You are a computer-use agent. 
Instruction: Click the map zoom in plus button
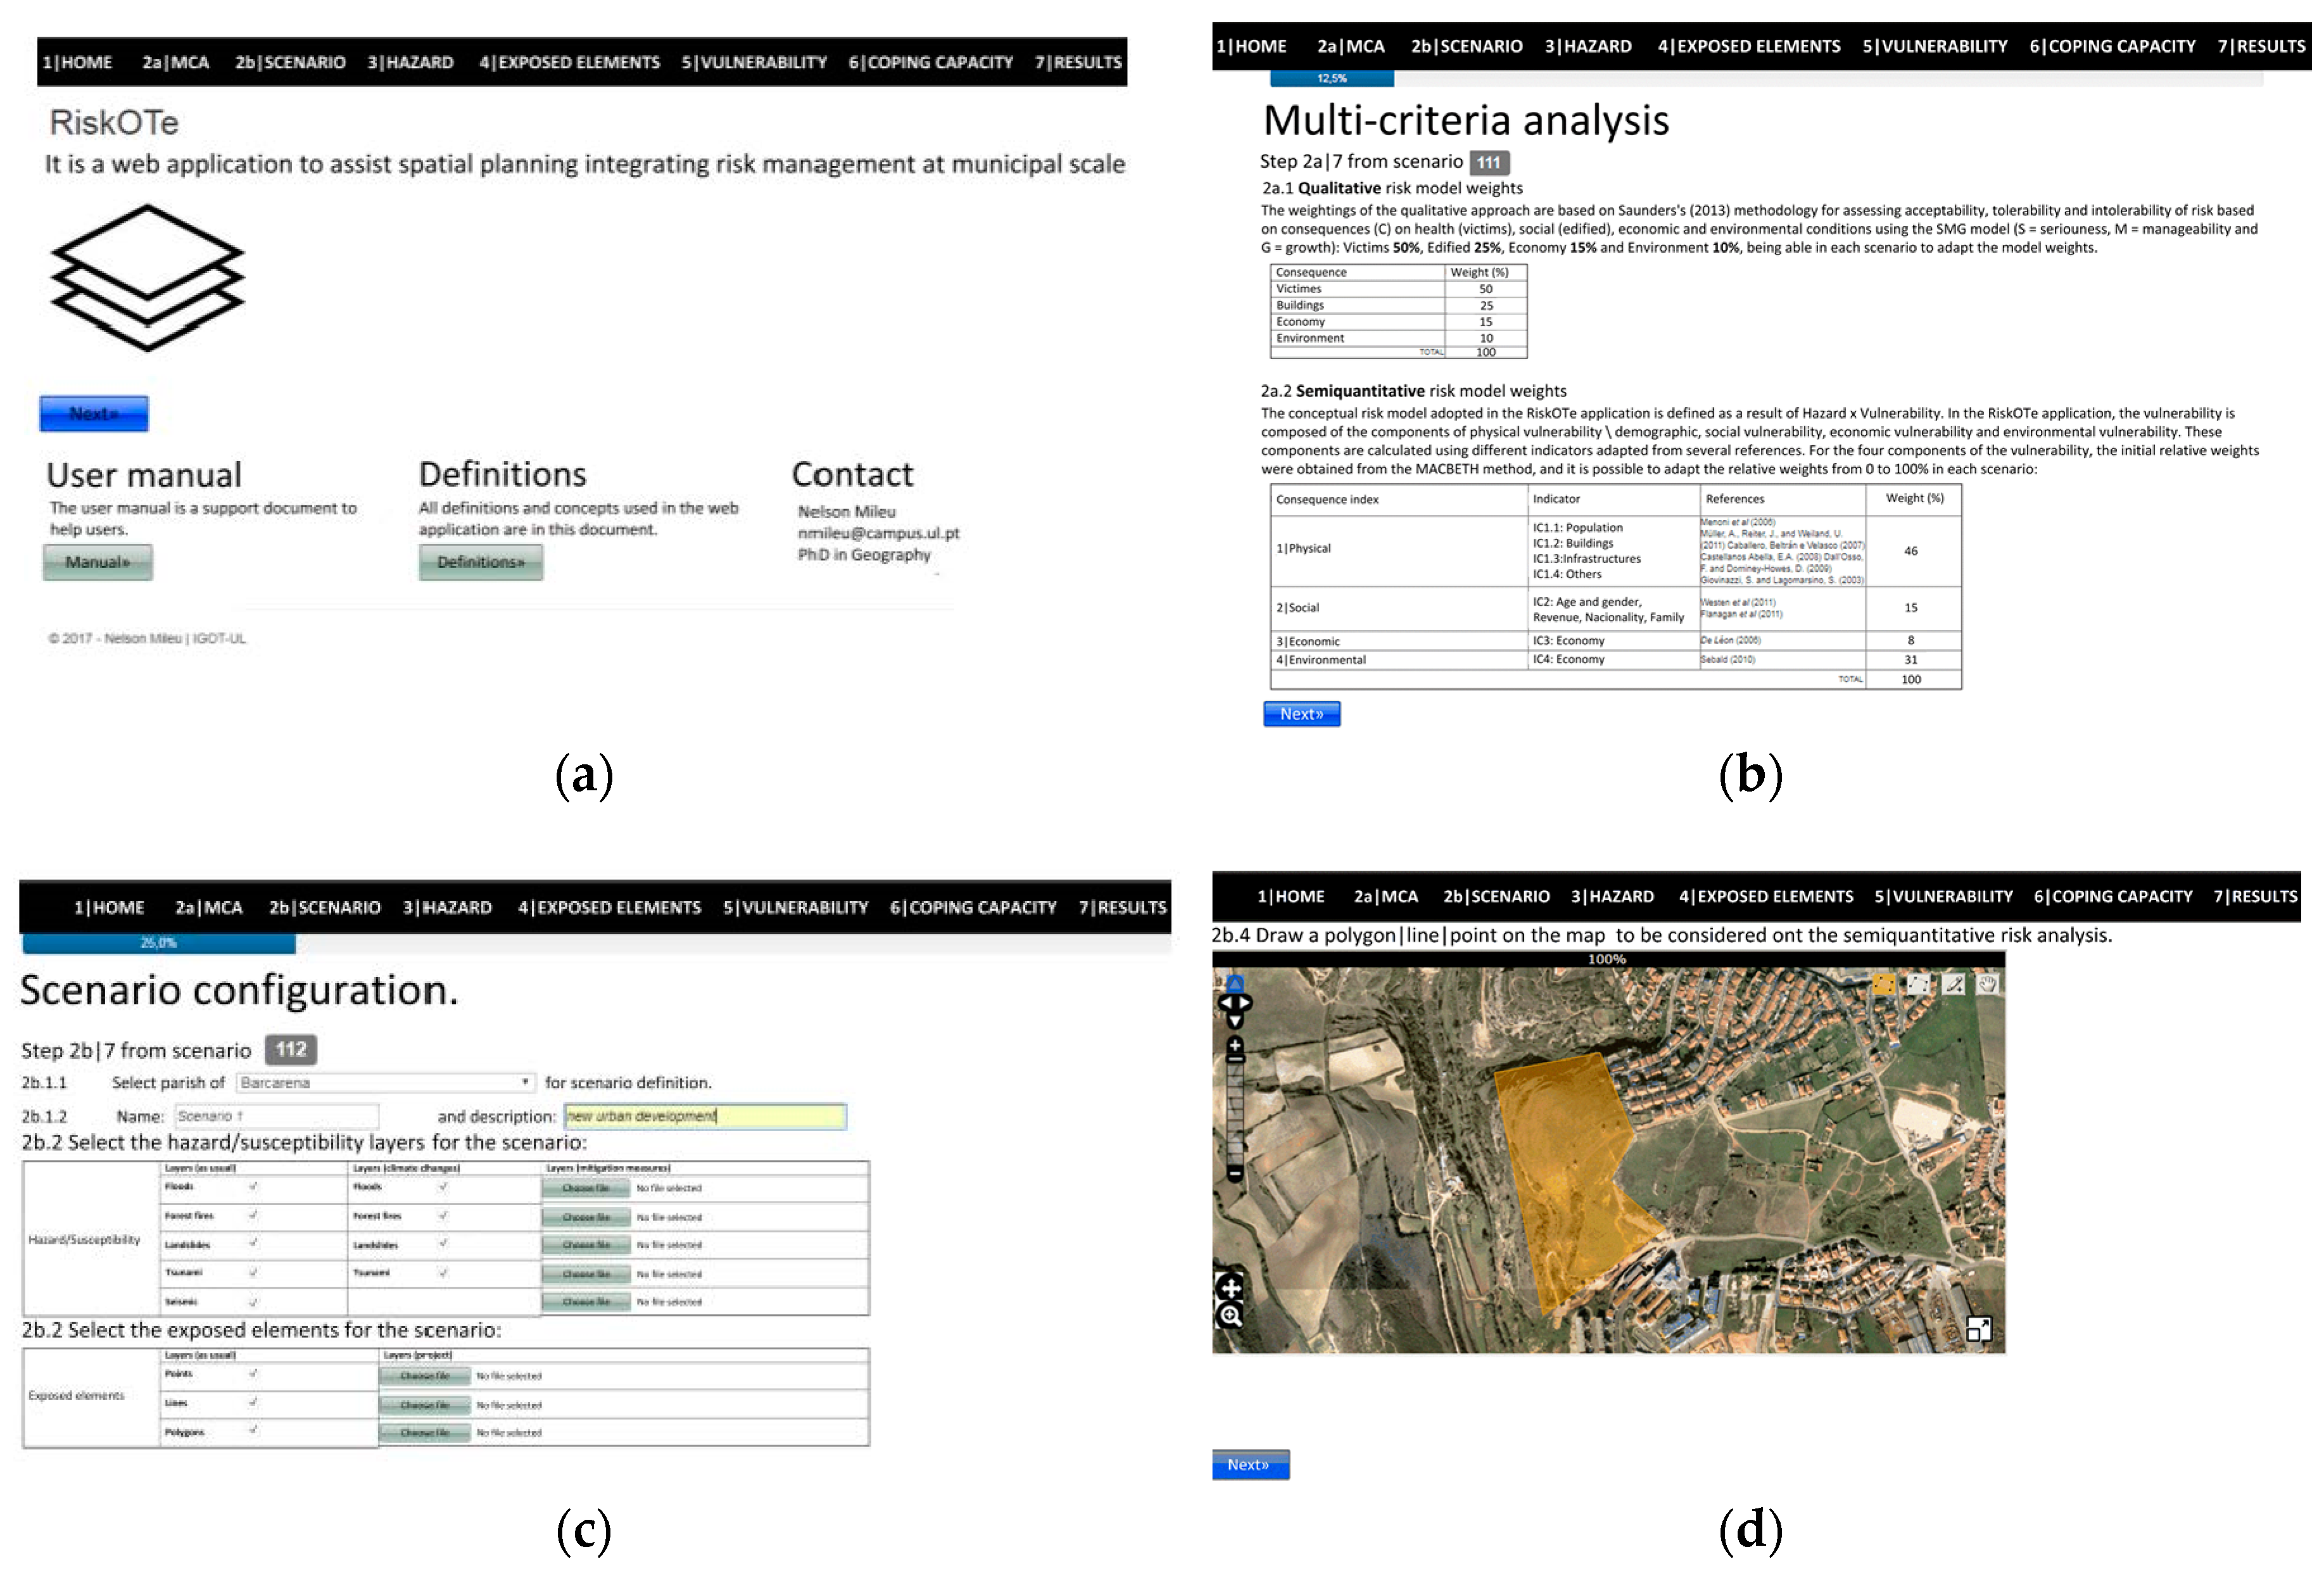coord(1235,1045)
